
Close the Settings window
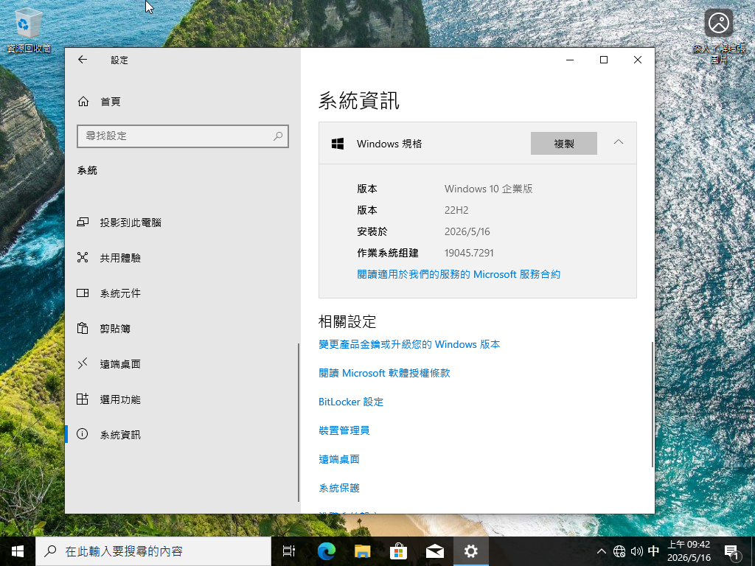(x=638, y=60)
